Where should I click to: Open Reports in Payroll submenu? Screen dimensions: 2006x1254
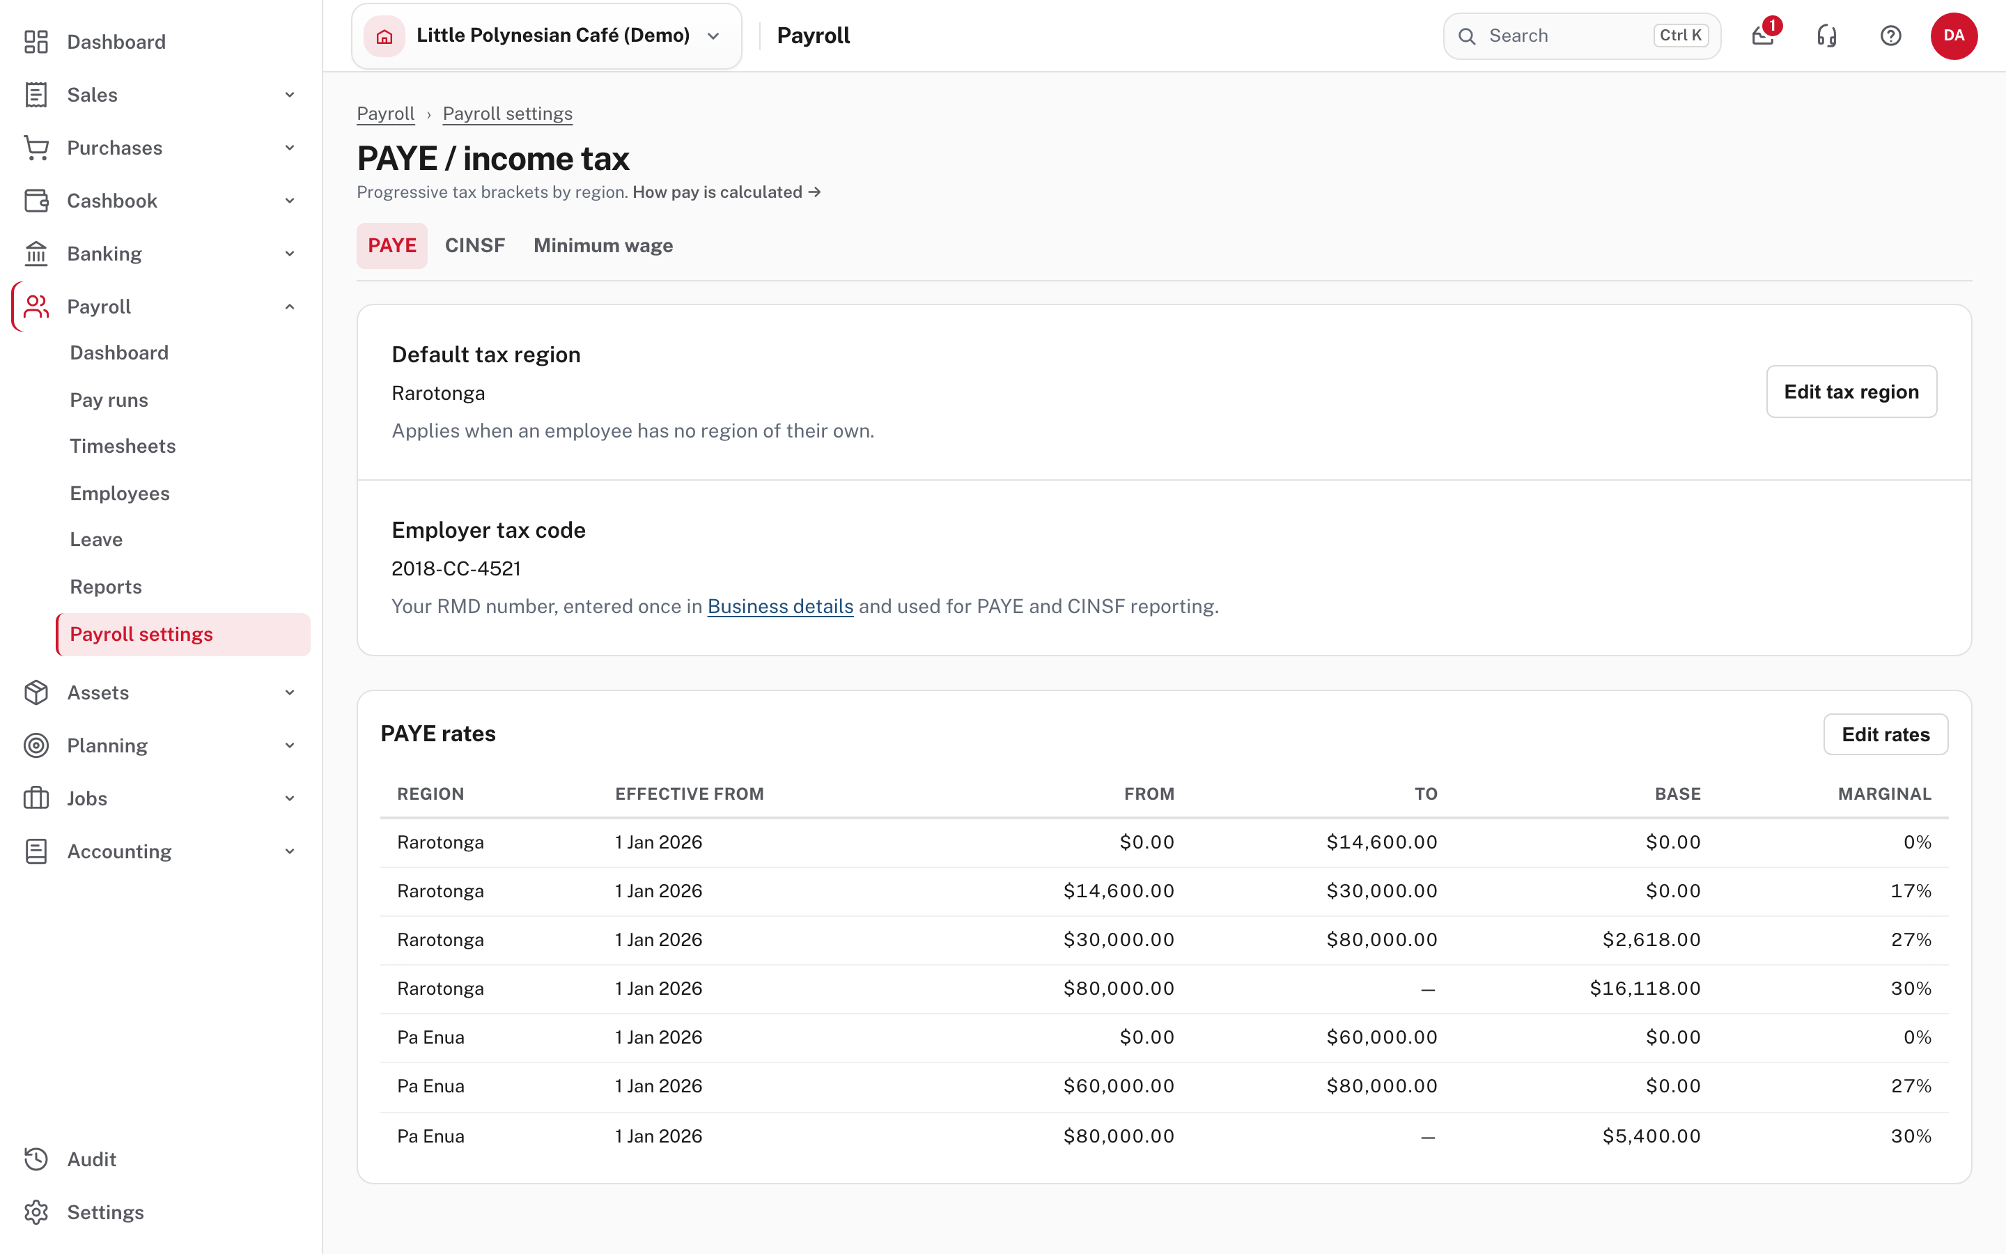click(x=106, y=587)
